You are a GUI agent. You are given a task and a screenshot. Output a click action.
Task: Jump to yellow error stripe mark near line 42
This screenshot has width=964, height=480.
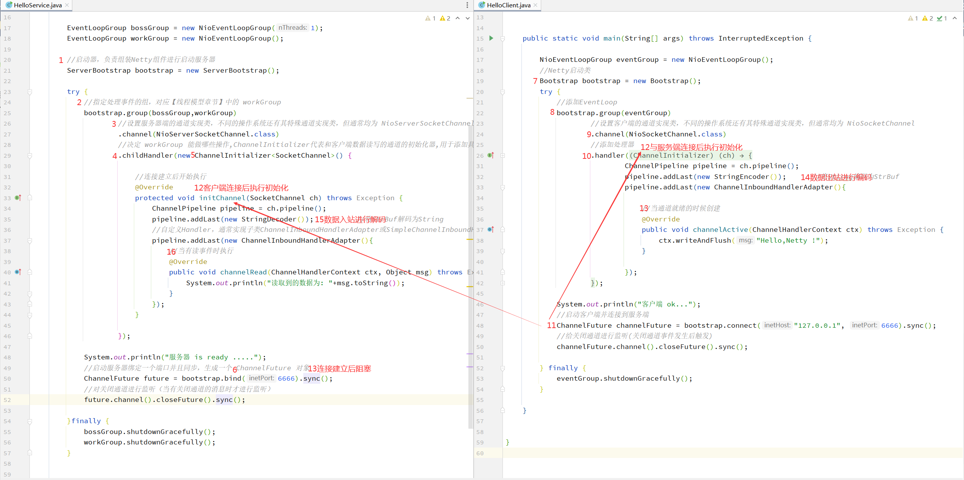[x=470, y=286]
